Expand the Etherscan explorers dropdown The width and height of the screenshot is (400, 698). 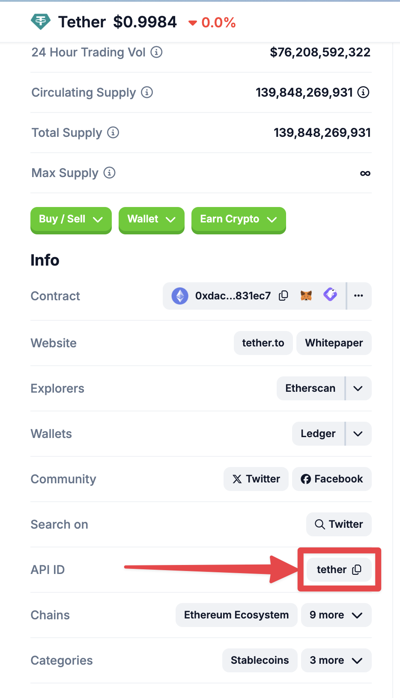(x=358, y=388)
